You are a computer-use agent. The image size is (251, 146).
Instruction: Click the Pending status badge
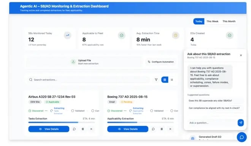click(127, 102)
